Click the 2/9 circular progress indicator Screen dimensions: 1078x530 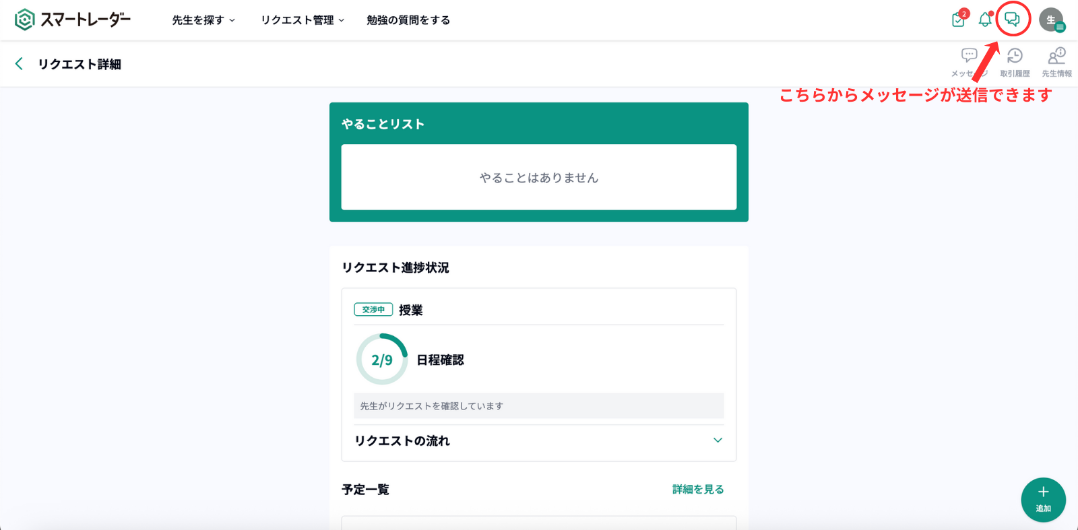382,360
